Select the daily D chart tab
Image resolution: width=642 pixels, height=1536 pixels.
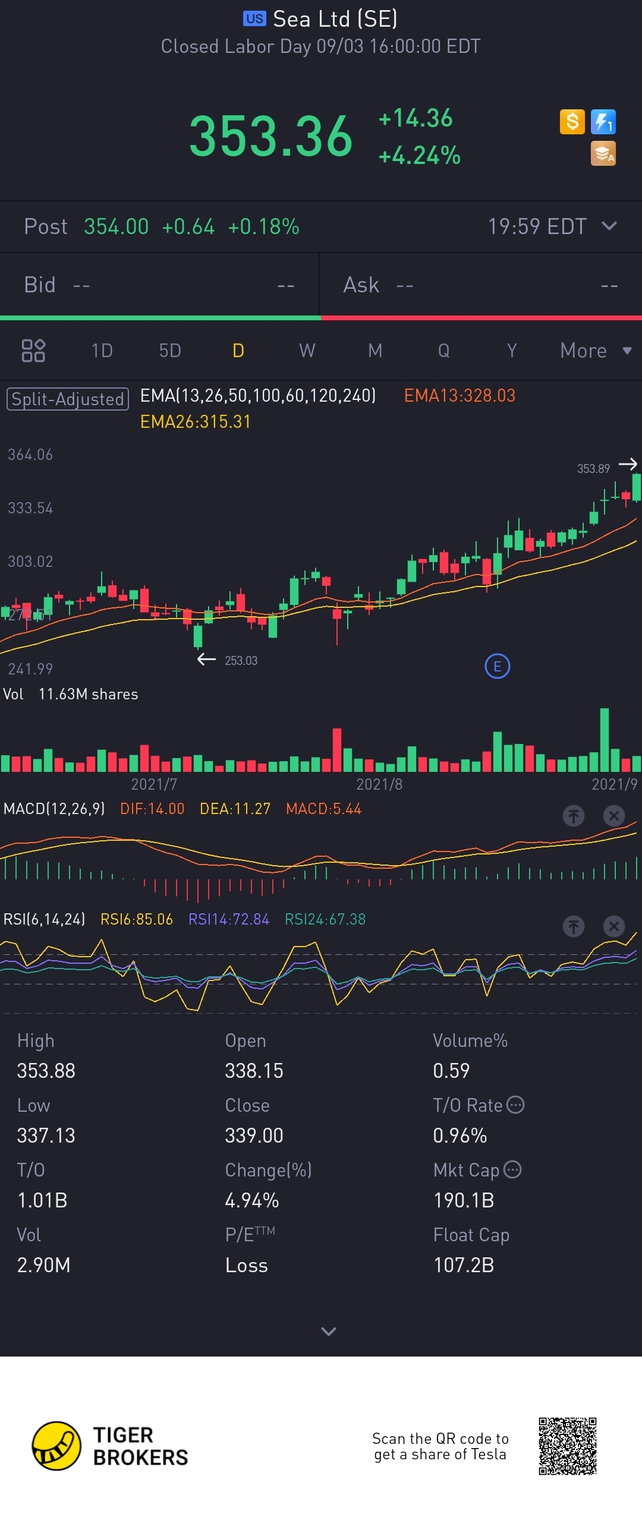point(238,351)
